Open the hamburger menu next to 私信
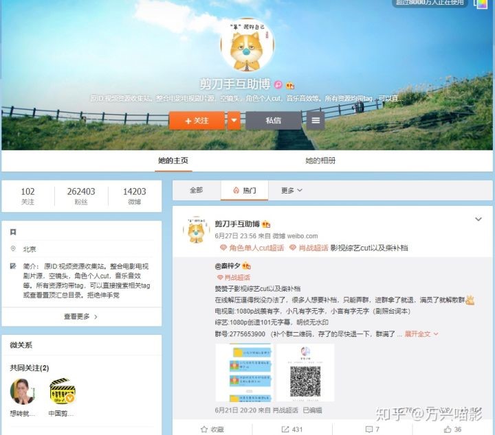Screen dimensions: 495x435 [316, 120]
